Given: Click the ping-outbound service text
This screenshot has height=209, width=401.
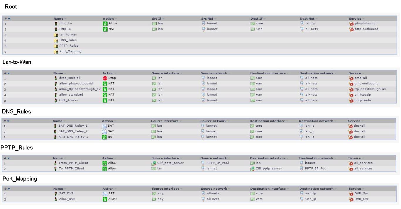Looking at the screenshot, I should (x=367, y=84).
